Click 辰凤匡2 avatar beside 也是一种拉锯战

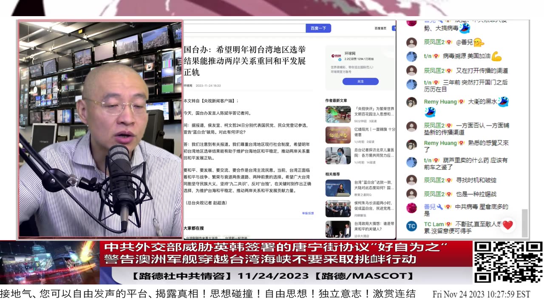[411, 194]
